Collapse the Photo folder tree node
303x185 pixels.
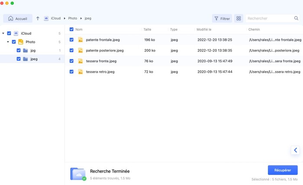(x=8, y=42)
